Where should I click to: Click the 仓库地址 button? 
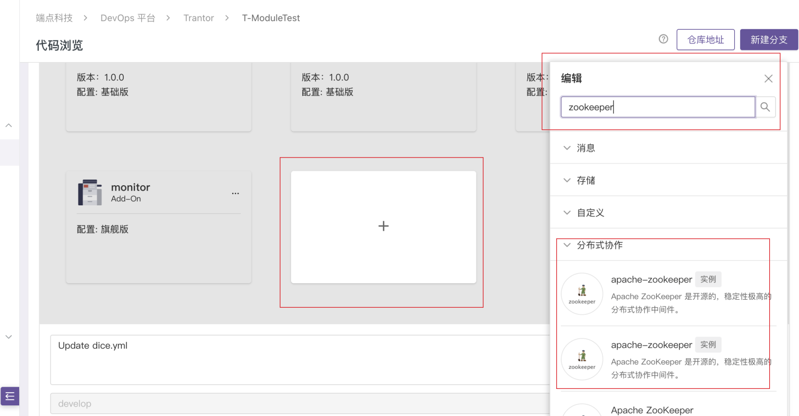(x=705, y=40)
